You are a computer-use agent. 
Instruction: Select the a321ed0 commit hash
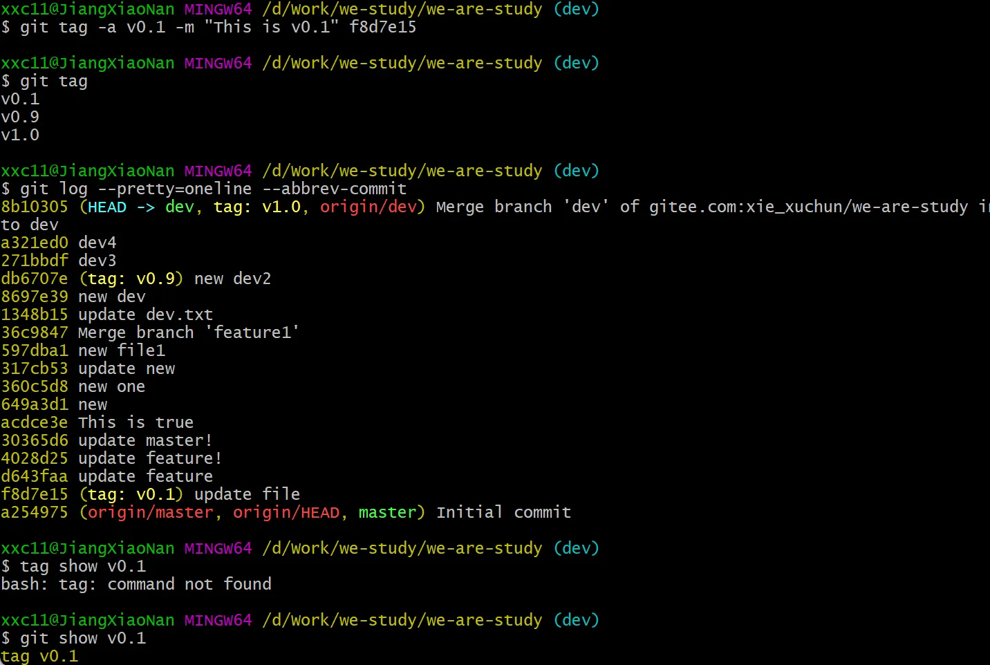[35, 243]
